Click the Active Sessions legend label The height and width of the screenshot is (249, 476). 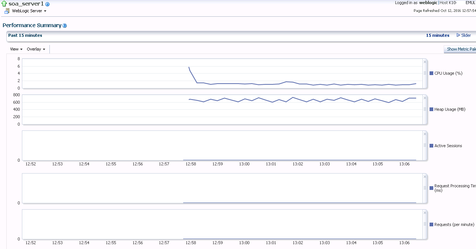[448, 146]
